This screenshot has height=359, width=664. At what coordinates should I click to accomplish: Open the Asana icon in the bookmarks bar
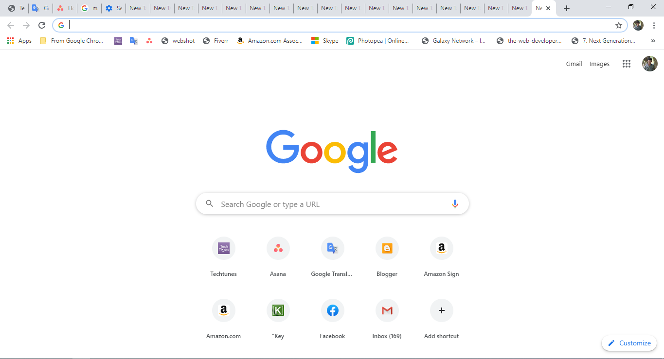coord(149,41)
